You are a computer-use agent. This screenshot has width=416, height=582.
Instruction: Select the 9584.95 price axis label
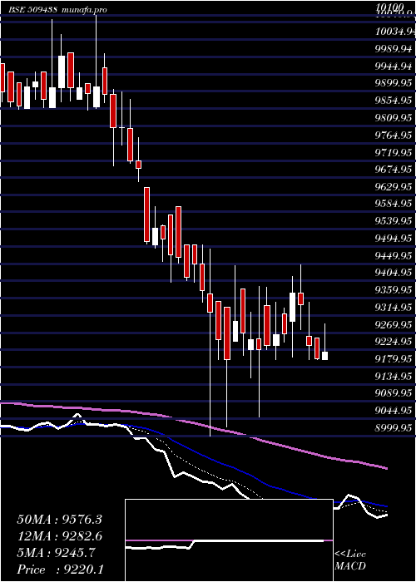(394, 204)
